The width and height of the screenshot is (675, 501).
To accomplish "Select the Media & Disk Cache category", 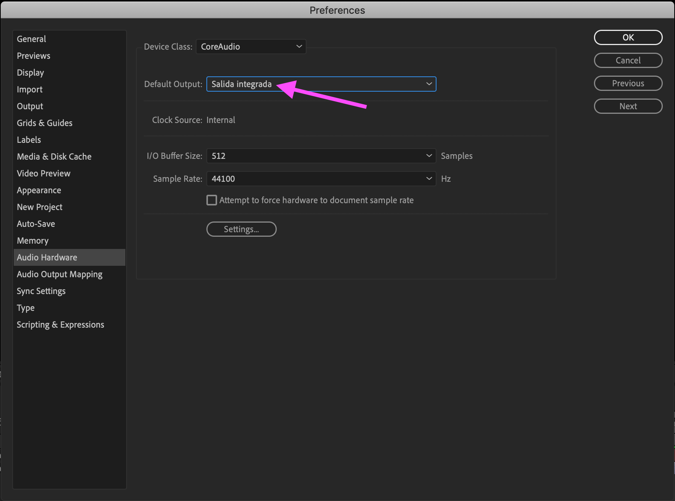I will click(x=54, y=156).
